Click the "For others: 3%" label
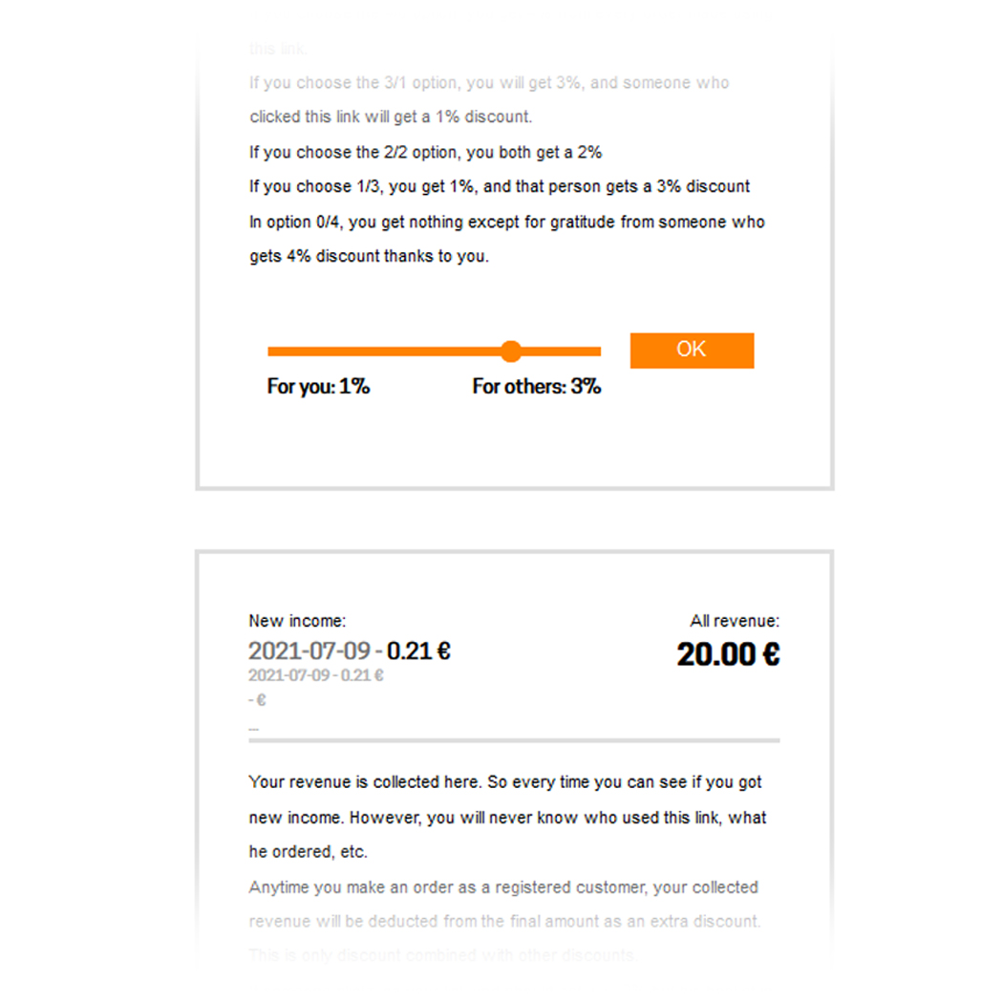1003x1003 pixels. coord(536,387)
